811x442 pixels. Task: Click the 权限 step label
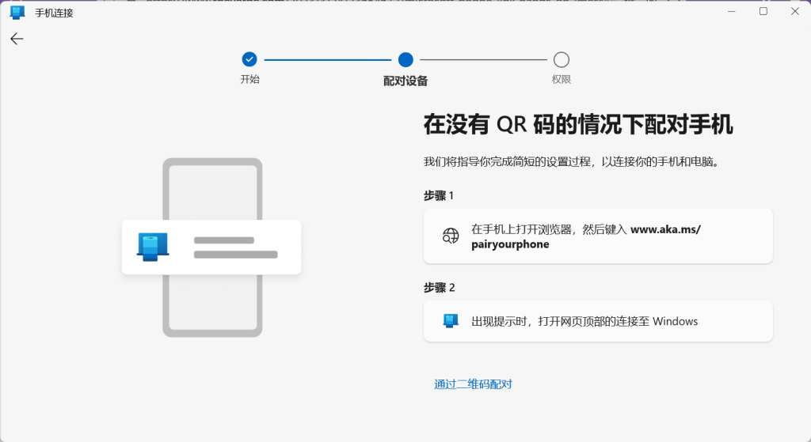click(x=562, y=79)
